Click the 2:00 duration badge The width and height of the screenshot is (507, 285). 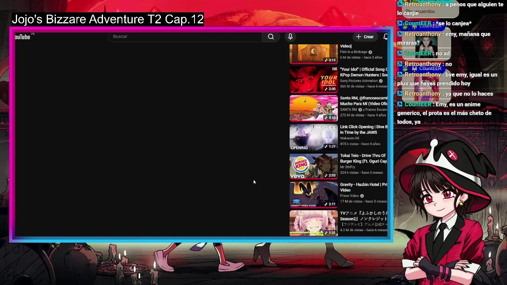[330, 89]
